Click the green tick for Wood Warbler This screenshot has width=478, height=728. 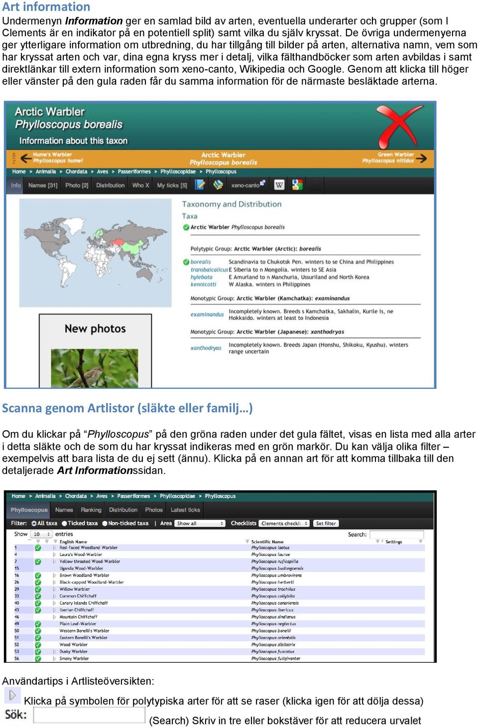(x=38, y=644)
